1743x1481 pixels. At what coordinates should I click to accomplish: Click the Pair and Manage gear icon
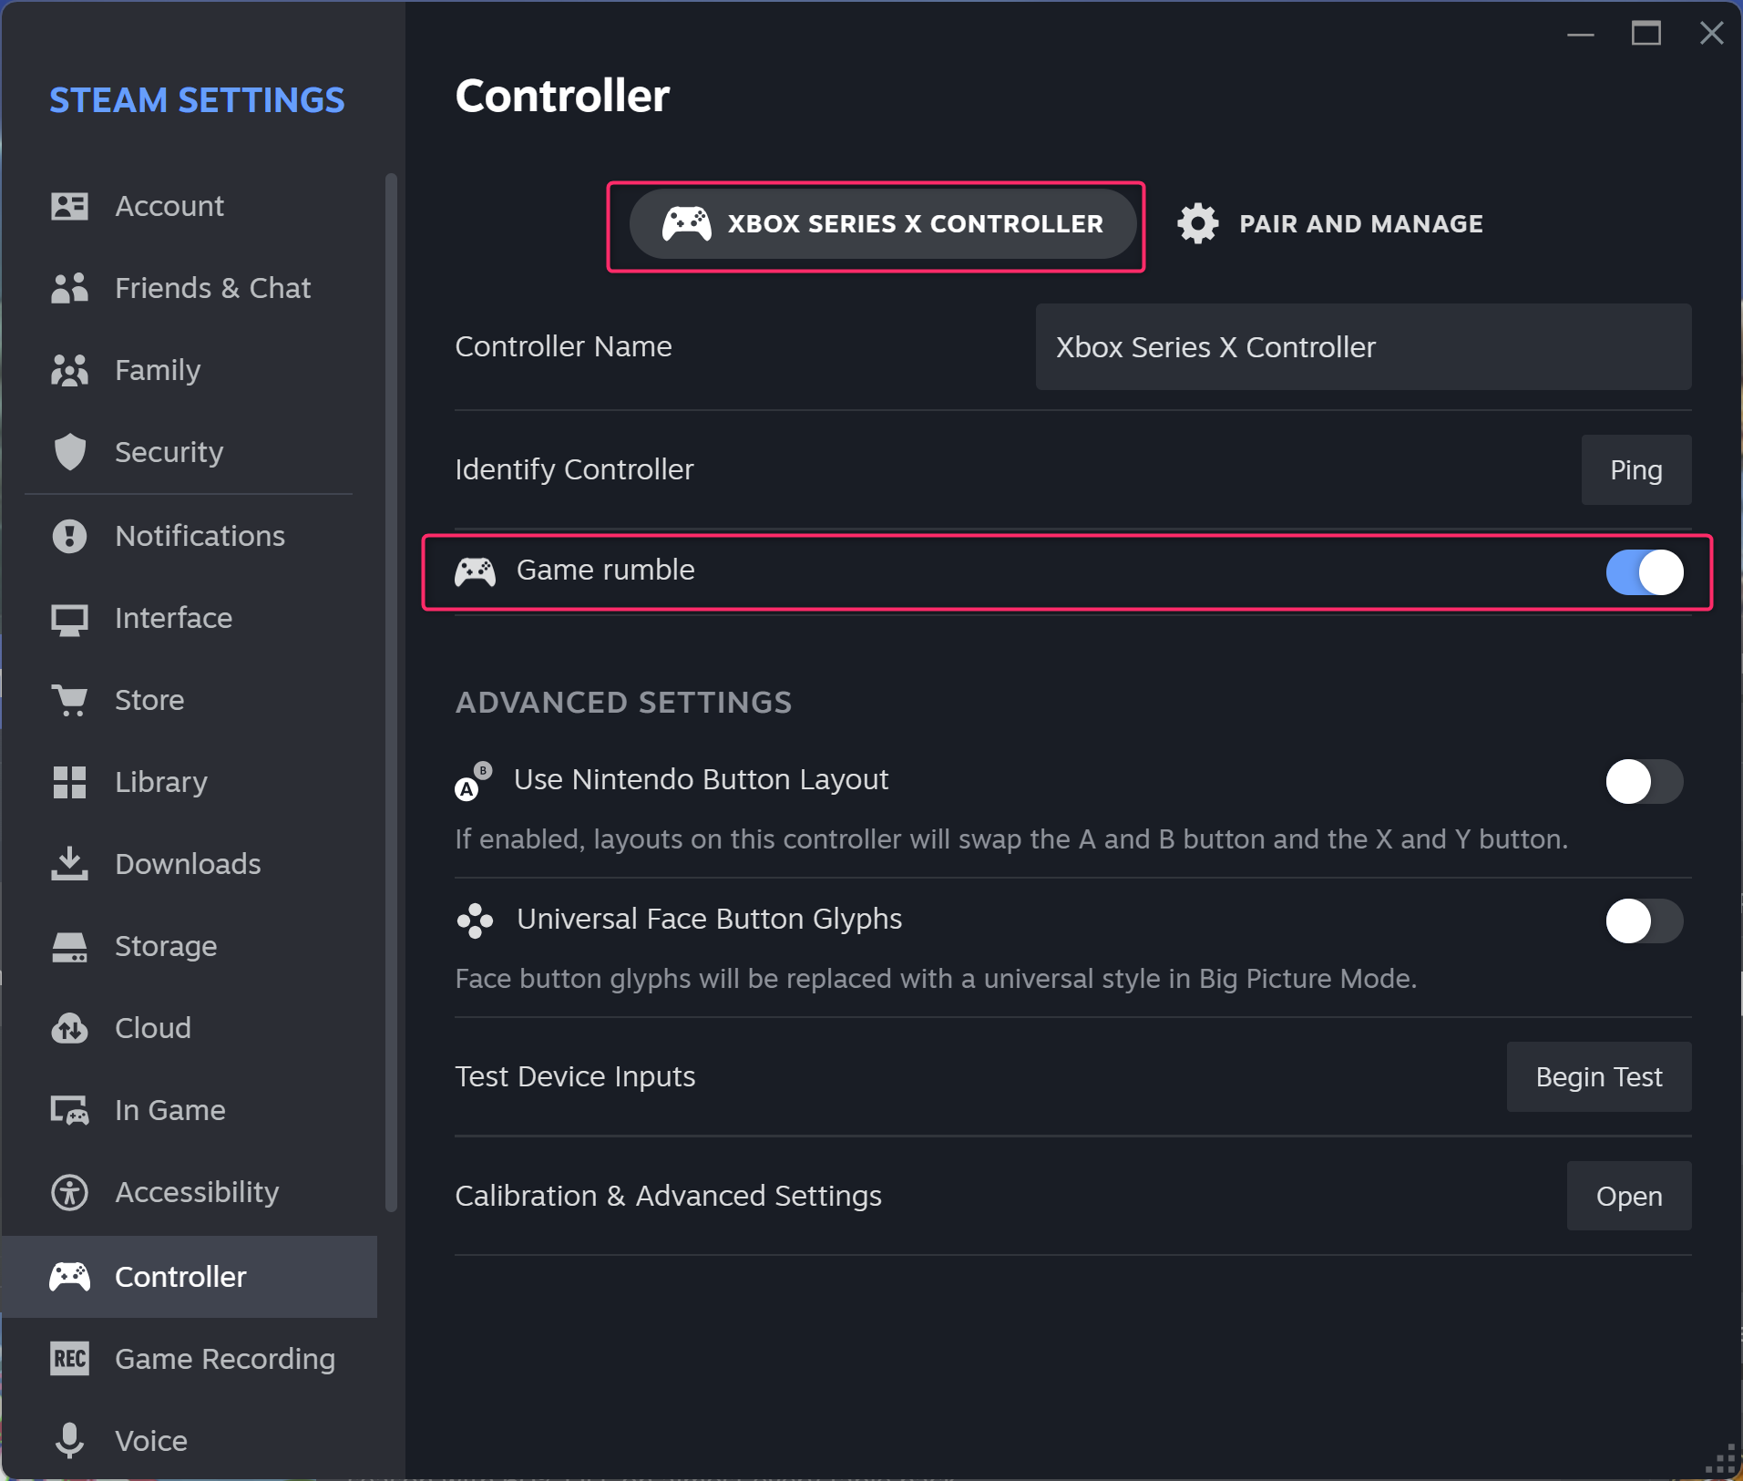(x=1197, y=223)
